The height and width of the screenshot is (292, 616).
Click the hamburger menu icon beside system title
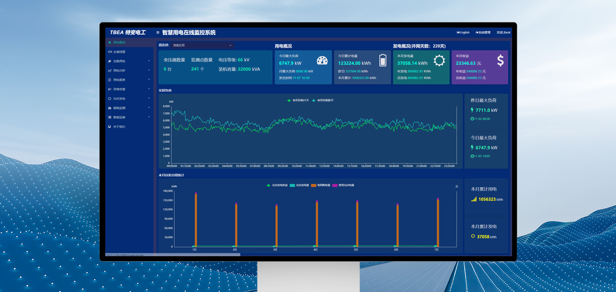[158, 33]
